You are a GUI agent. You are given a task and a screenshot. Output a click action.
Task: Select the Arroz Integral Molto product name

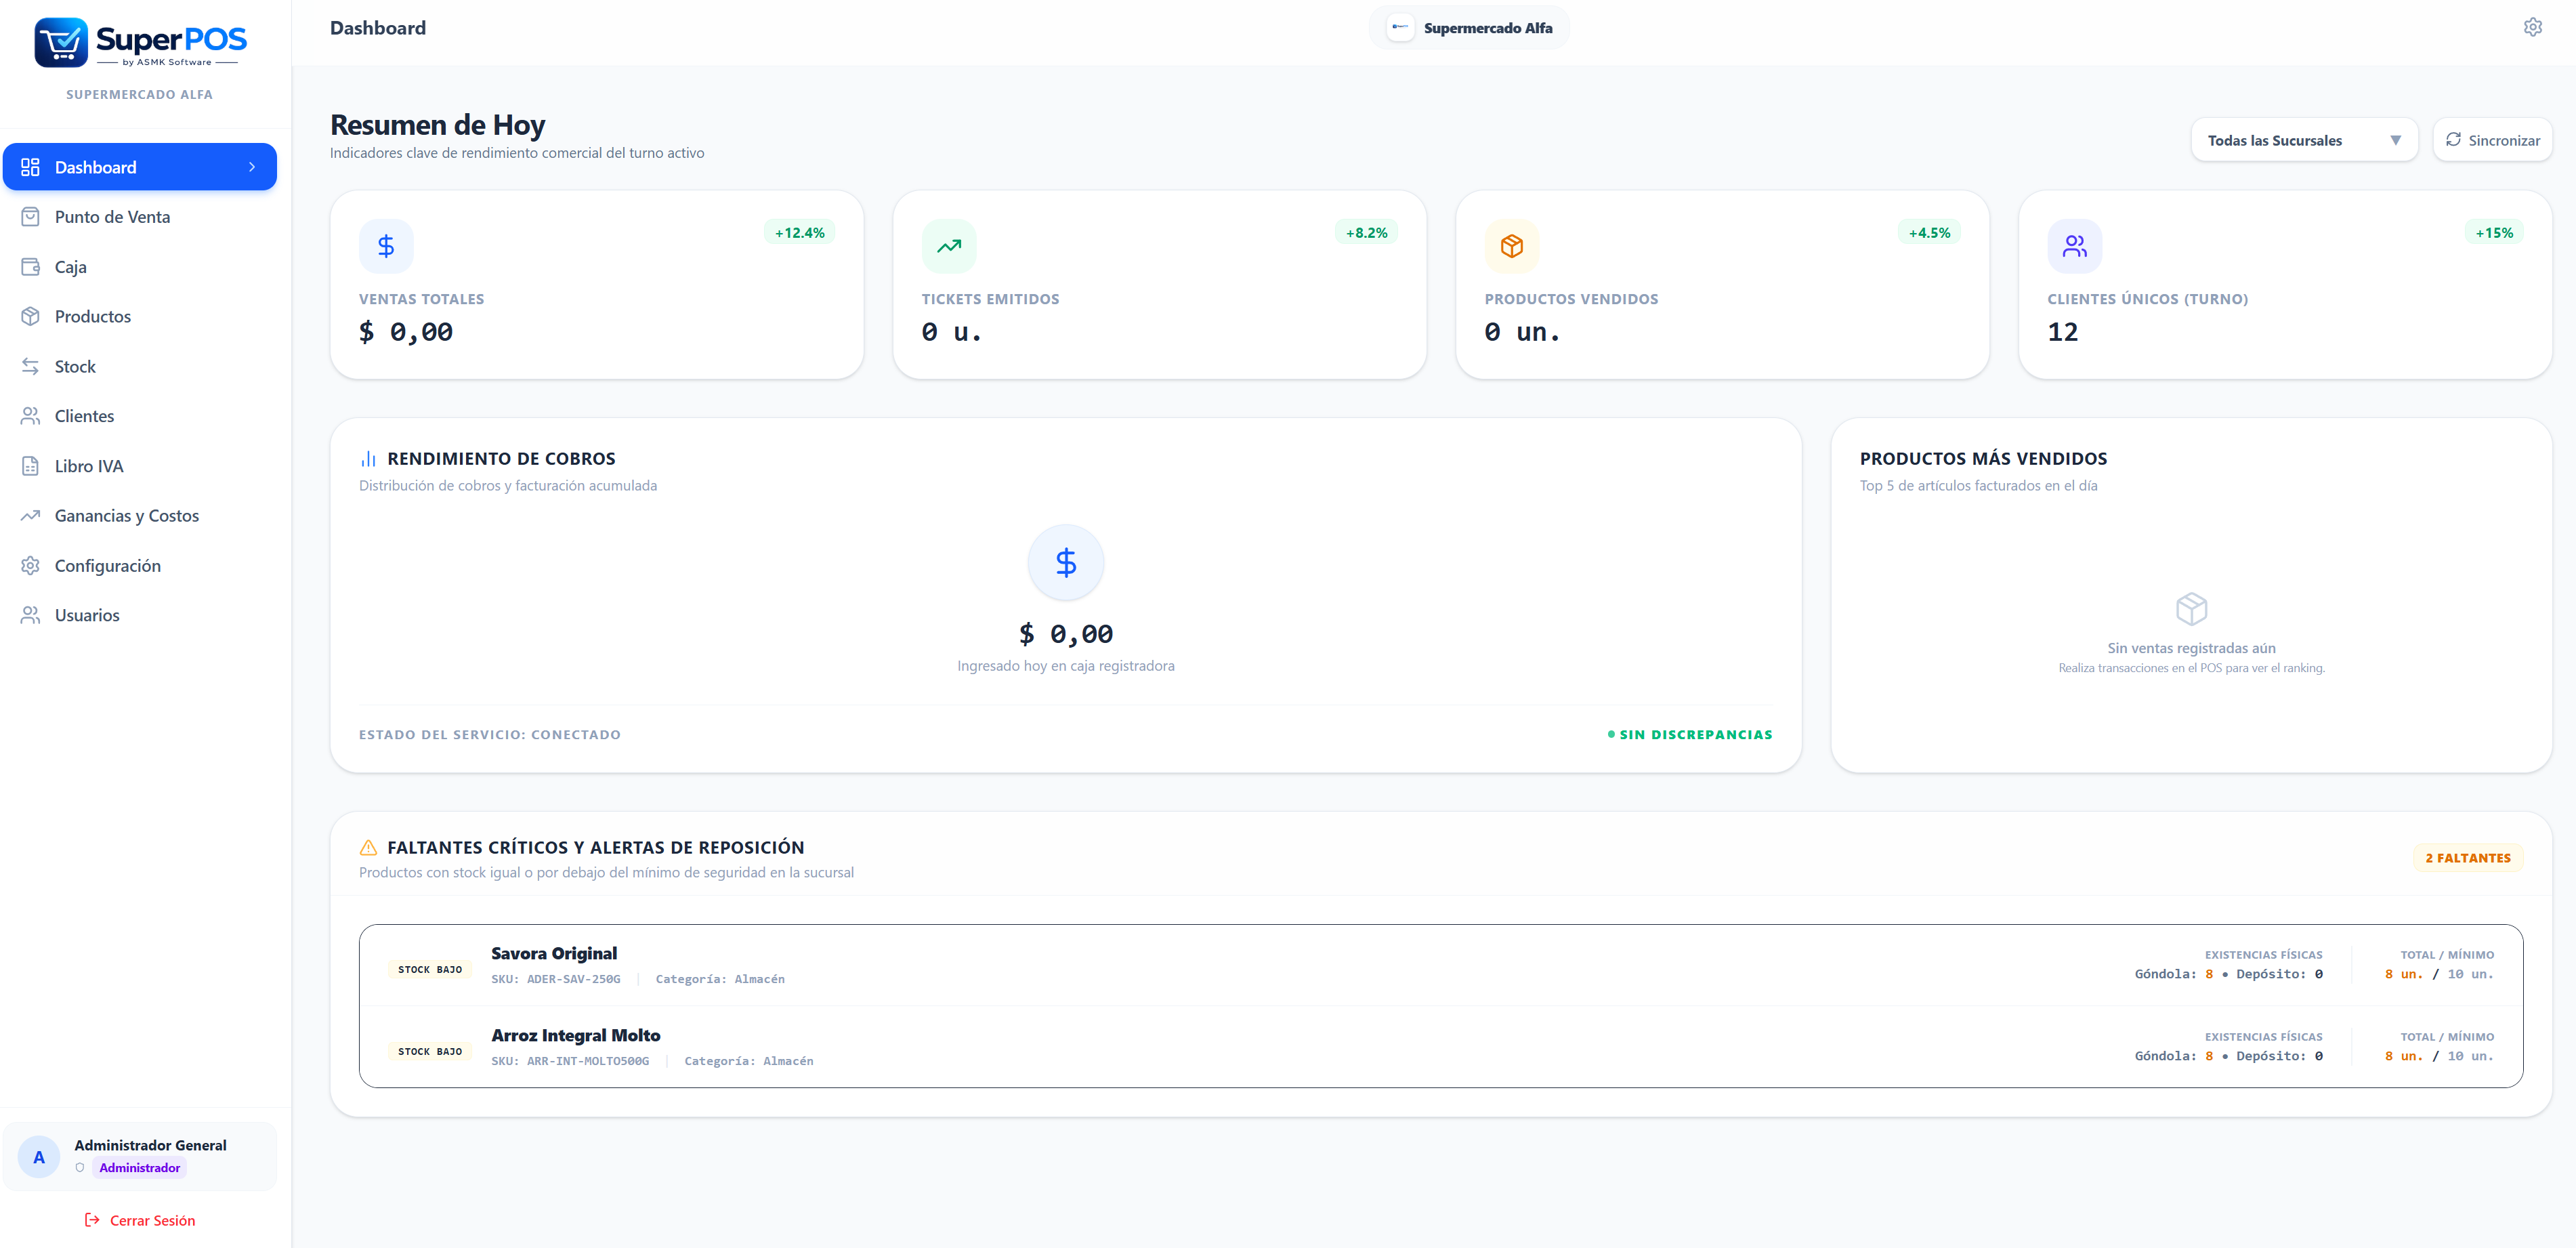[x=575, y=1036]
